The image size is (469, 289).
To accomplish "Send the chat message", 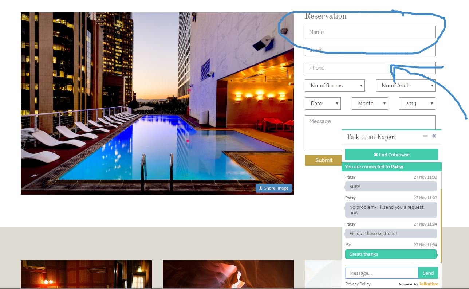I will click(x=428, y=273).
